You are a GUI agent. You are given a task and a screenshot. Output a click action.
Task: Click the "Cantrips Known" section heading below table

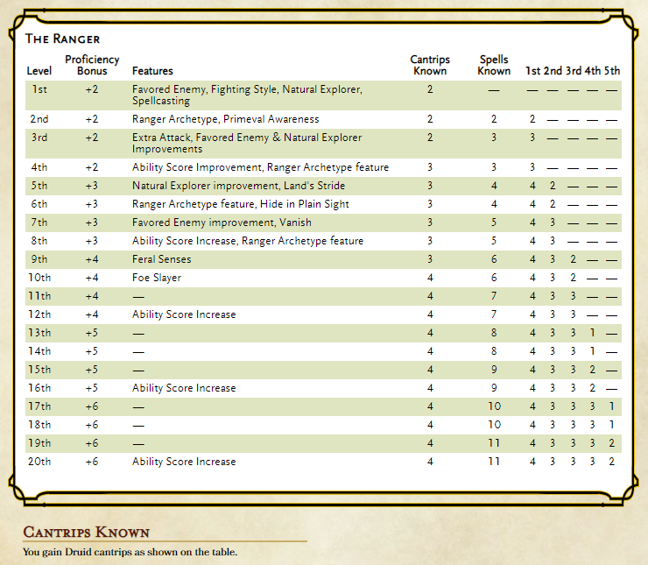[86, 533]
